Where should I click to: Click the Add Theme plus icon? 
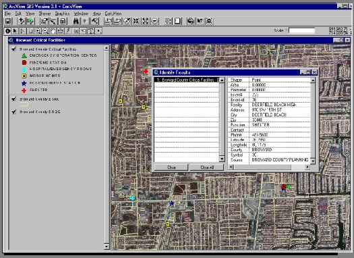[21, 21]
